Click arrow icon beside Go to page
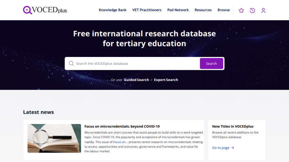 click(x=233, y=148)
